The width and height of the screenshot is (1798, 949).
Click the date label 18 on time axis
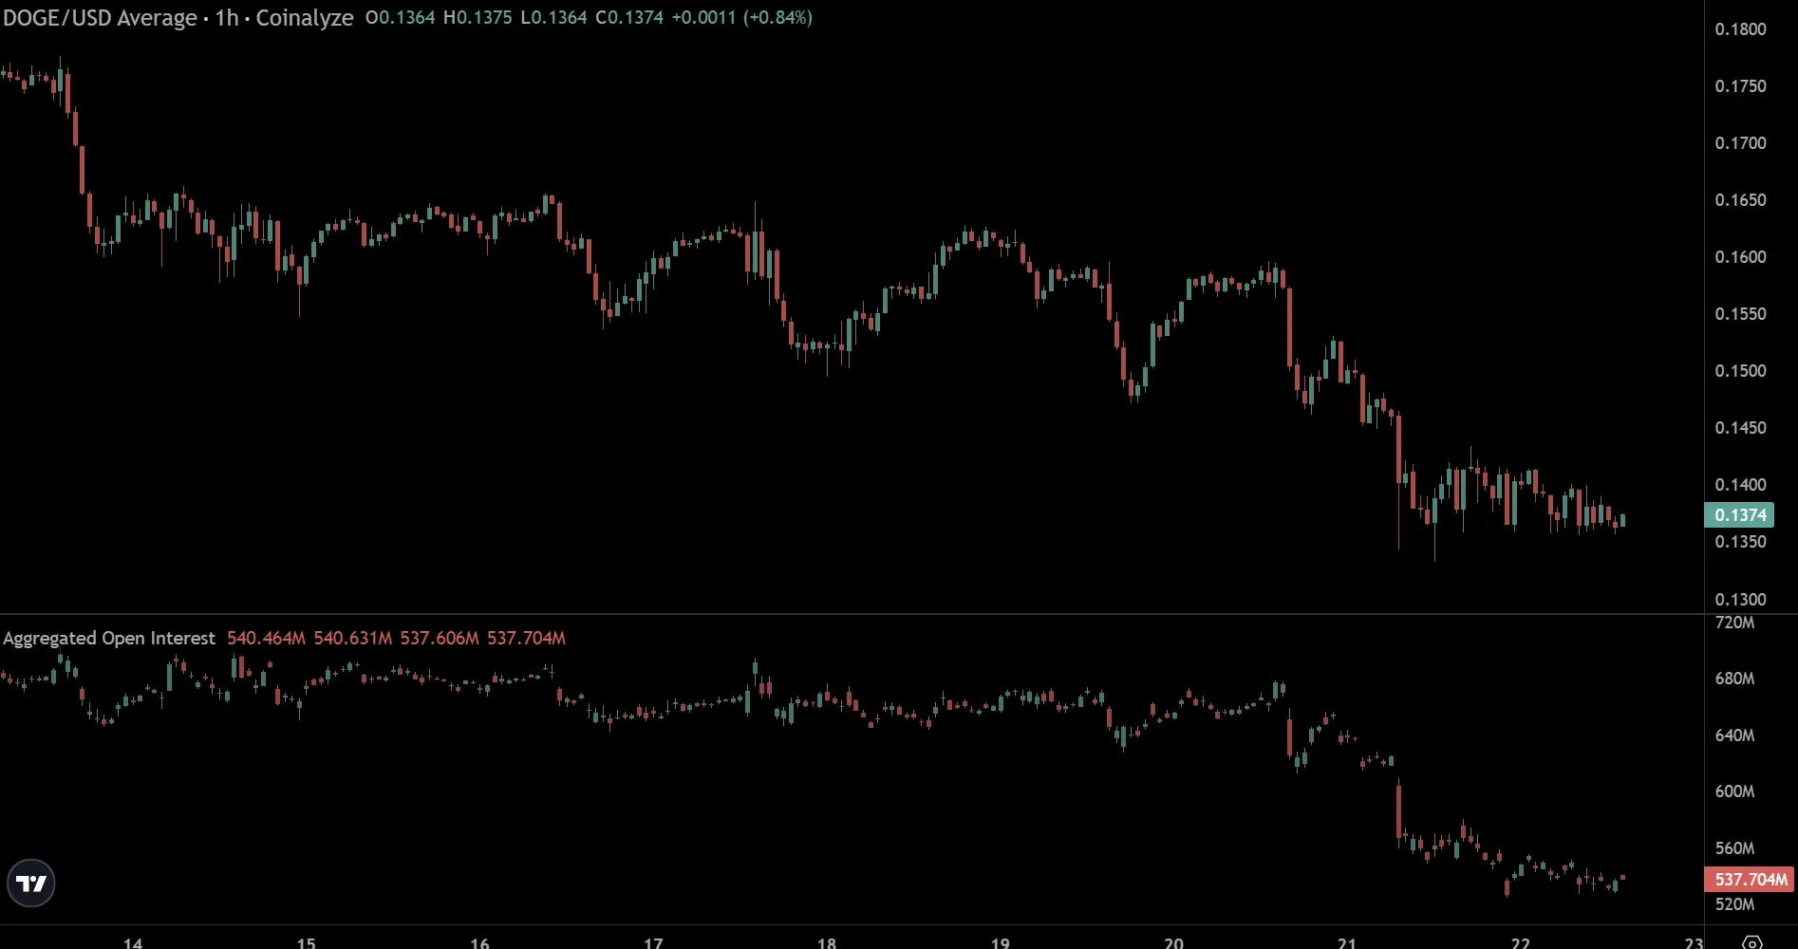click(827, 942)
